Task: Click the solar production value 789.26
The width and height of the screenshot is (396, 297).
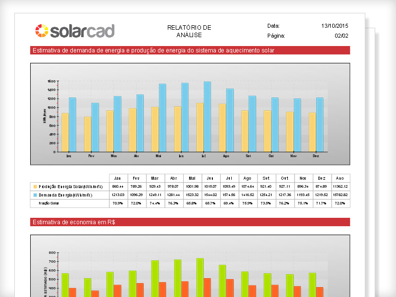Action: [x=136, y=187]
